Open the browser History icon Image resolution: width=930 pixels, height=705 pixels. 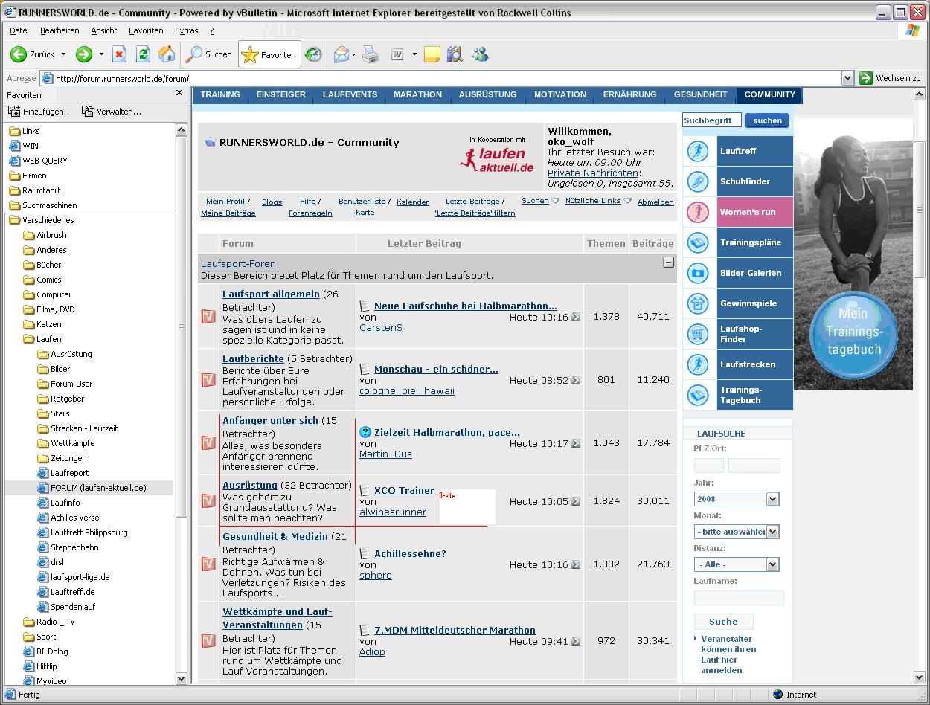[314, 54]
